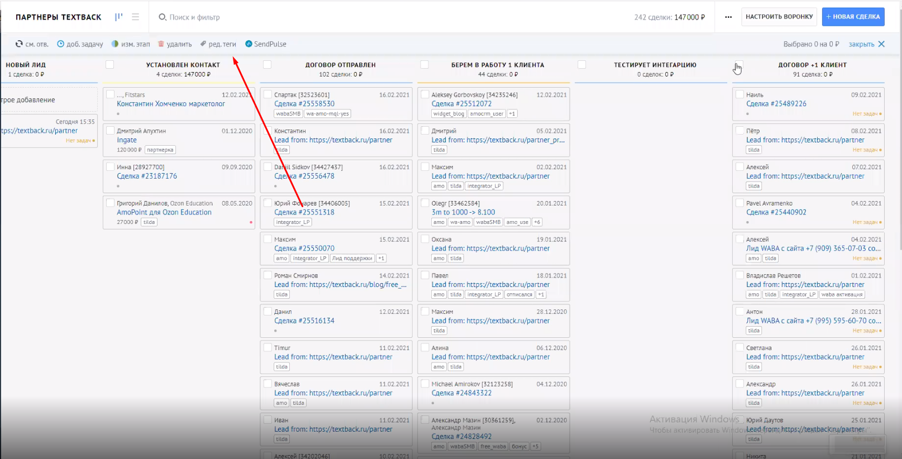Tick checkbox on Aleksey Gorbovskoy card
The width and height of the screenshot is (902, 459).
[x=426, y=95]
